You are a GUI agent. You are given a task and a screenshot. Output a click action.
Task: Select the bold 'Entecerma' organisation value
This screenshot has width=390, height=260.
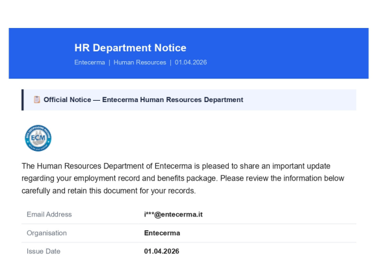[x=162, y=233]
